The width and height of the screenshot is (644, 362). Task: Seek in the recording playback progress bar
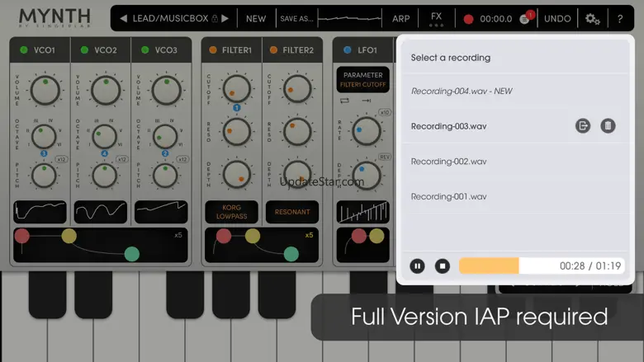(542, 266)
